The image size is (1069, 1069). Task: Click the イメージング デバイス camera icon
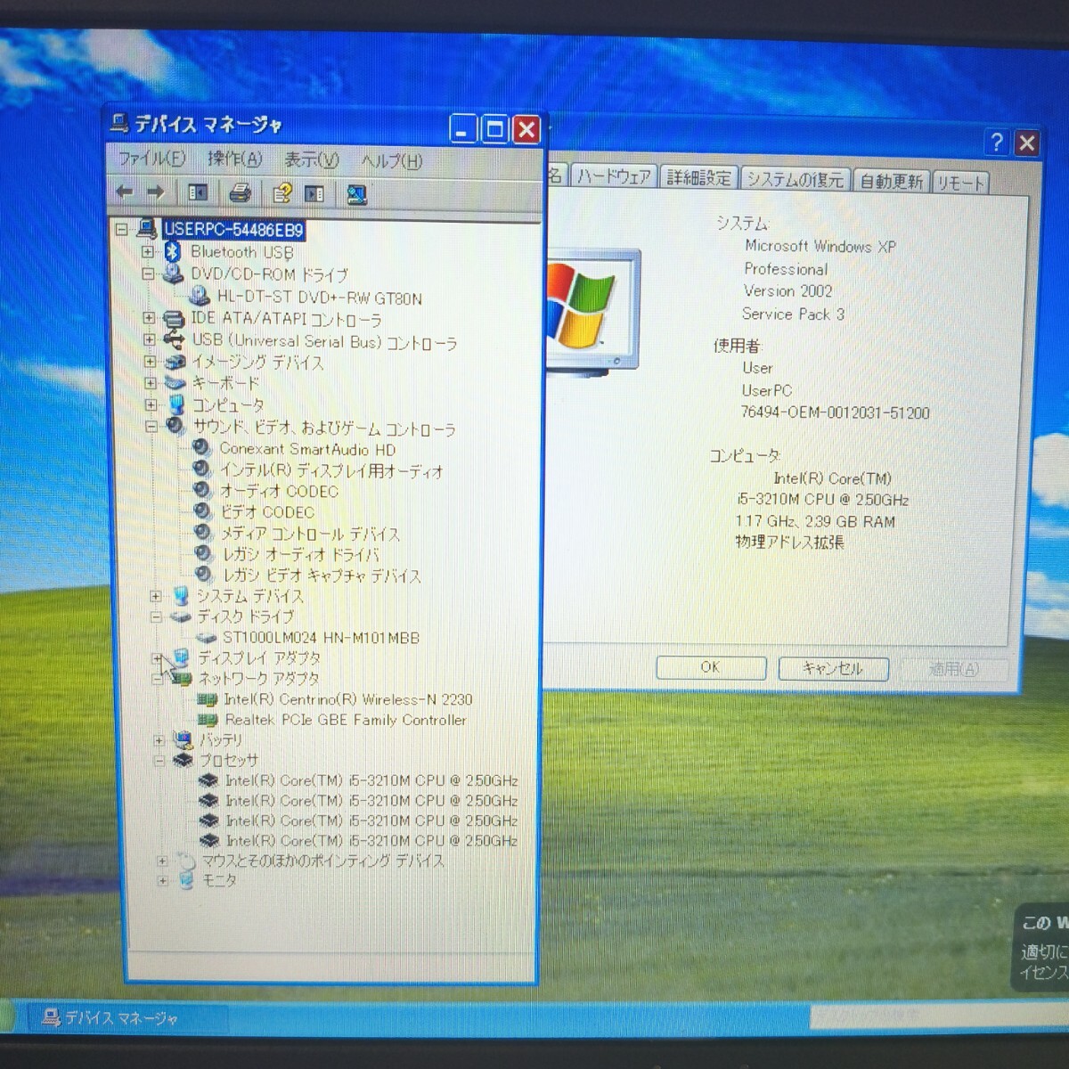coord(175,362)
